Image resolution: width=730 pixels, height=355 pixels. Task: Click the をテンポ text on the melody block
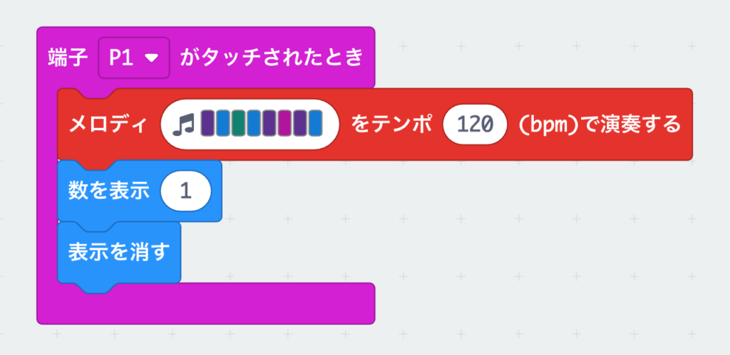coord(391,125)
